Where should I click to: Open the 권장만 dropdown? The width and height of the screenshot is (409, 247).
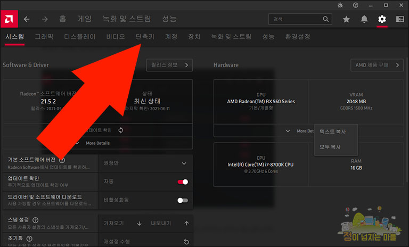click(x=145, y=163)
